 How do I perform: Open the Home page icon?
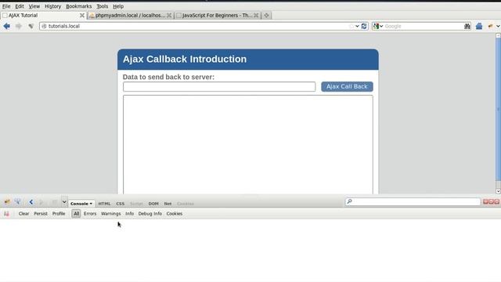[x=478, y=26]
